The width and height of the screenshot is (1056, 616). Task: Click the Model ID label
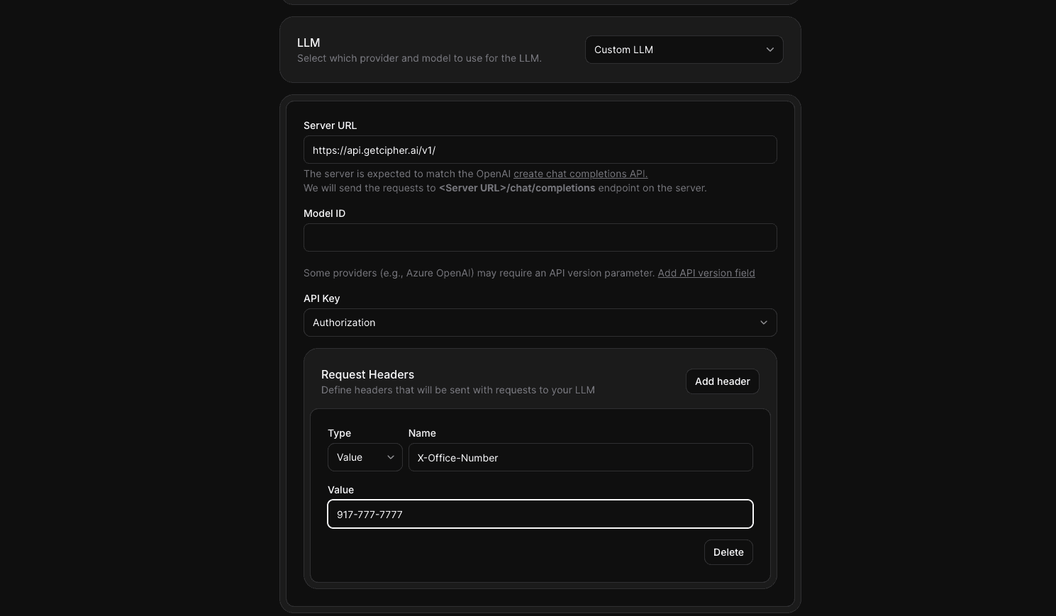[x=324, y=213]
